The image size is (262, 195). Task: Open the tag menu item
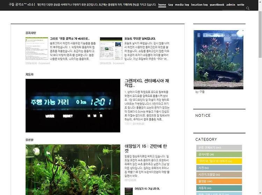click(170, 5)
